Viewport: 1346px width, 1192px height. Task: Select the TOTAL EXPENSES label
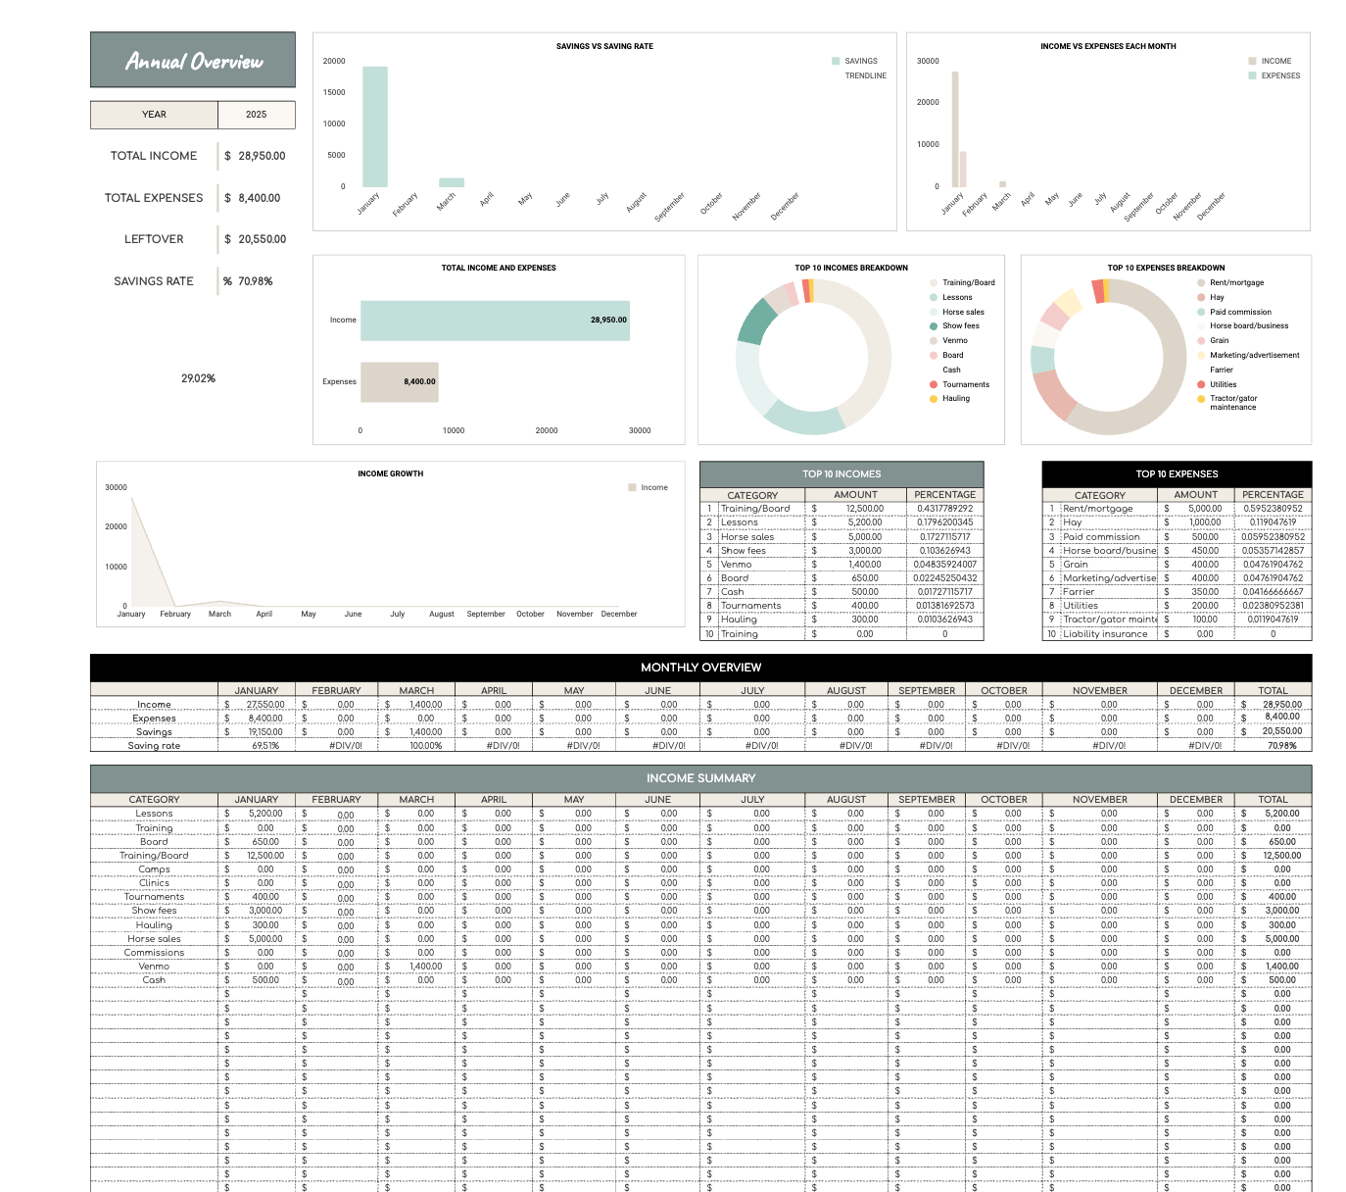click(154, 198)
